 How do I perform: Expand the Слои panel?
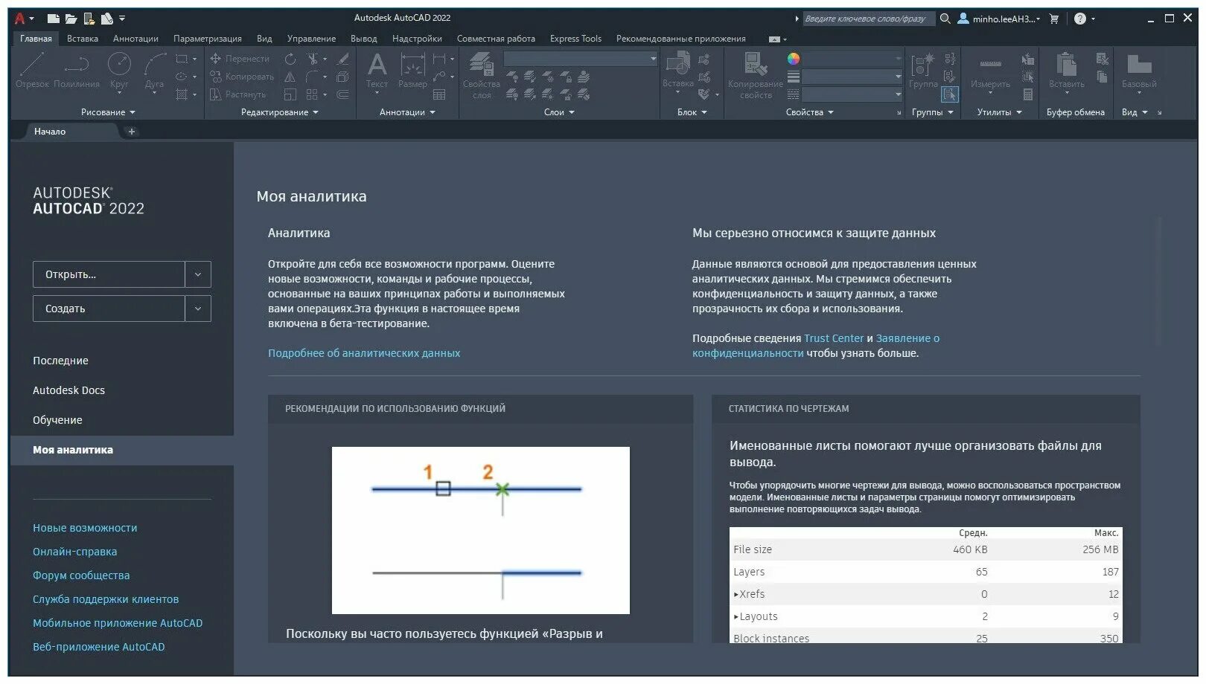(x=559, y=112)
